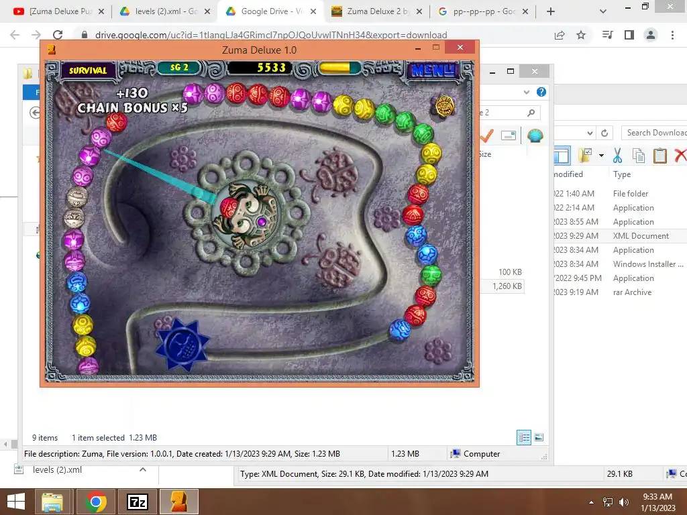Select the File folder row
The image size is (687, 515).
pos(620,194)
